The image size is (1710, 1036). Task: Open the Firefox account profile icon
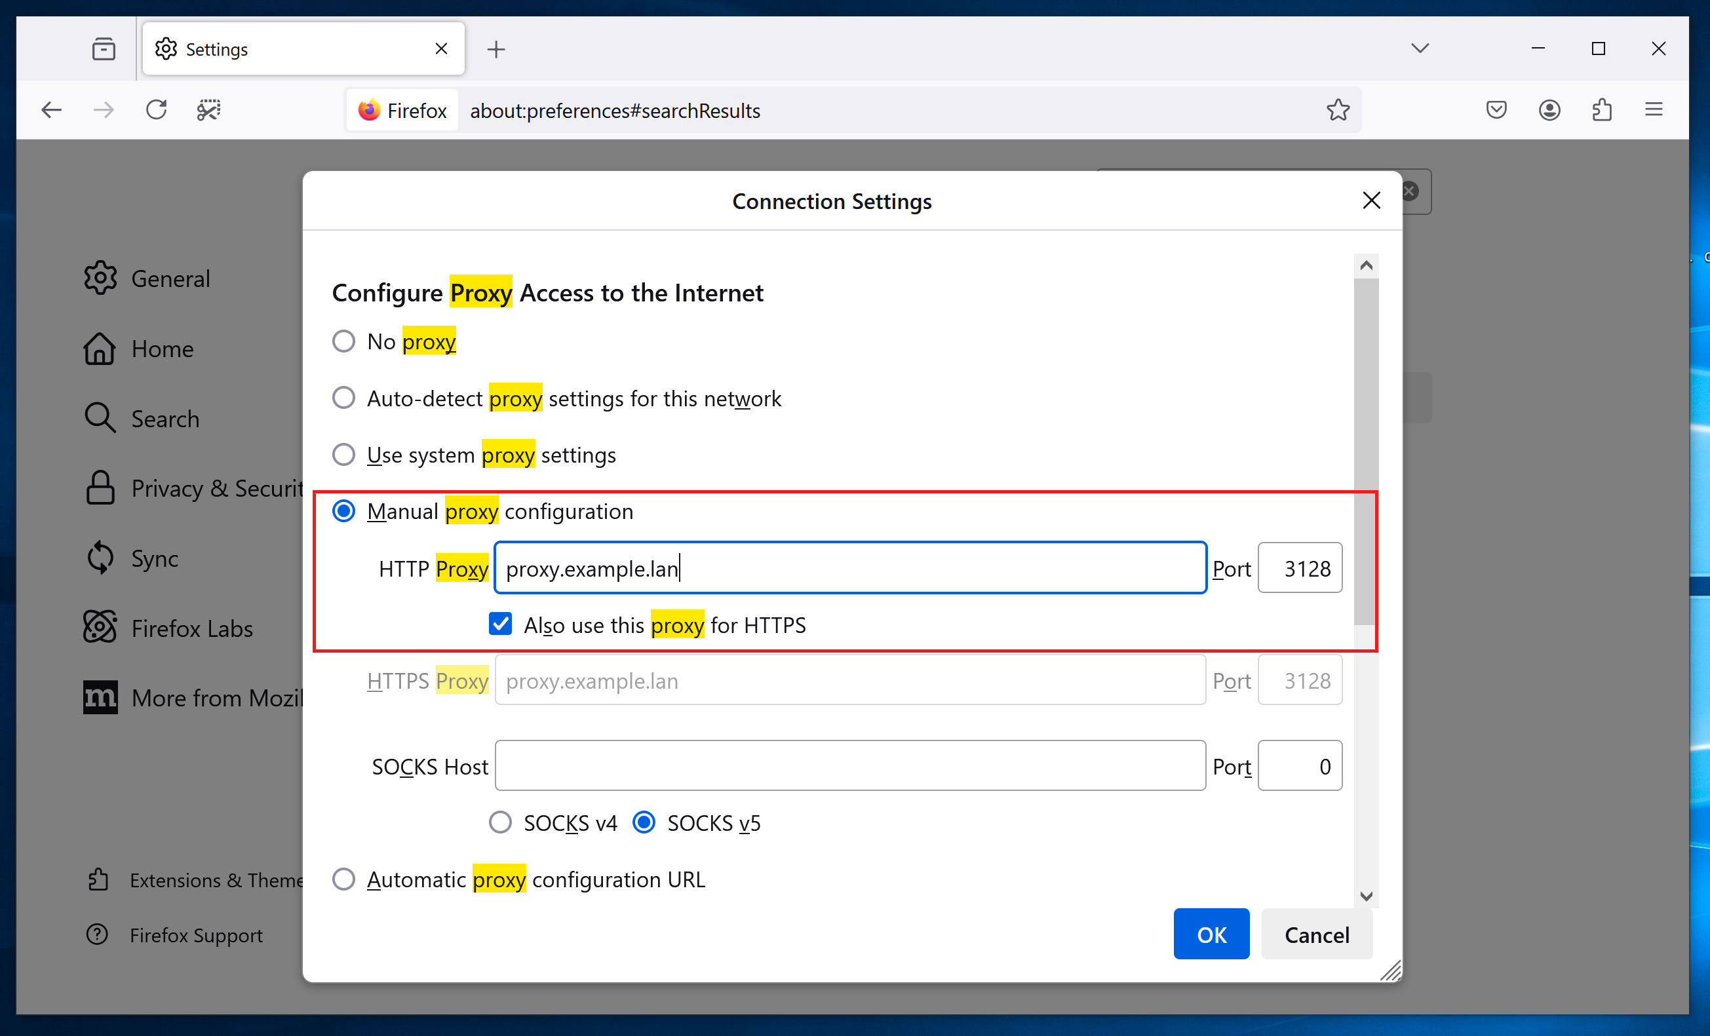[x=1549, y=109]
